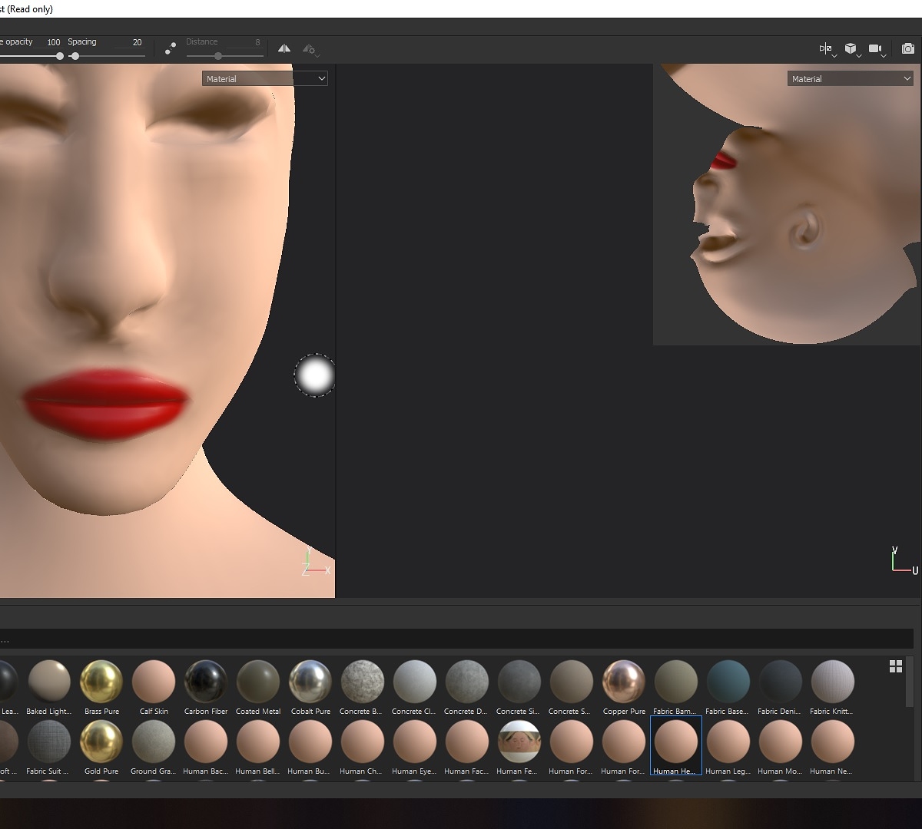The image size is (922, 829).
Task: Click the Distance label
Action: [x=201, y=42]
